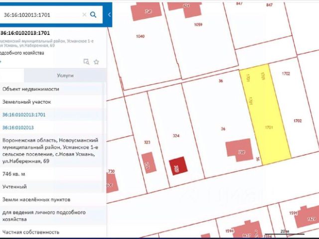
Task: Open the quarter link 36:16:0102013
Action: click(18, 127)
